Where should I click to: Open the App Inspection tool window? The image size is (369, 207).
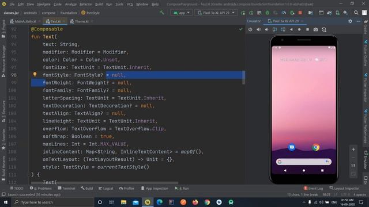(155, 188)
